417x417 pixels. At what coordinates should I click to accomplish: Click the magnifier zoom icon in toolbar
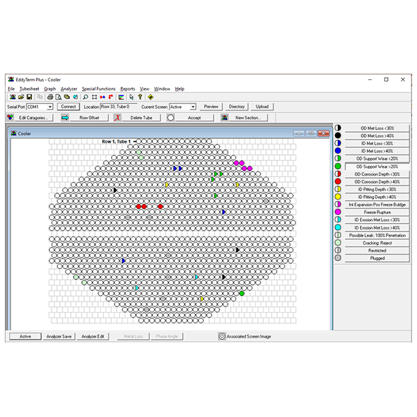coord(85,97)
